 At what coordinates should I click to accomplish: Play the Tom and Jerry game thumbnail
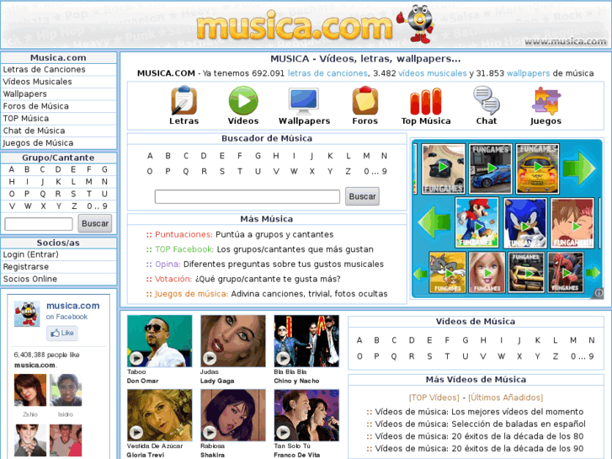(x=448, y=272)
